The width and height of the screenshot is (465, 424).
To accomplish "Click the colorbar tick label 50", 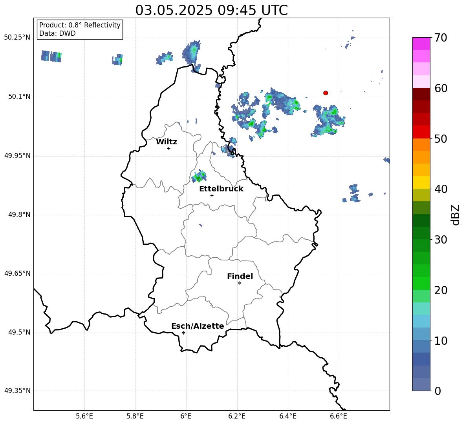I will tap(441, 138).
